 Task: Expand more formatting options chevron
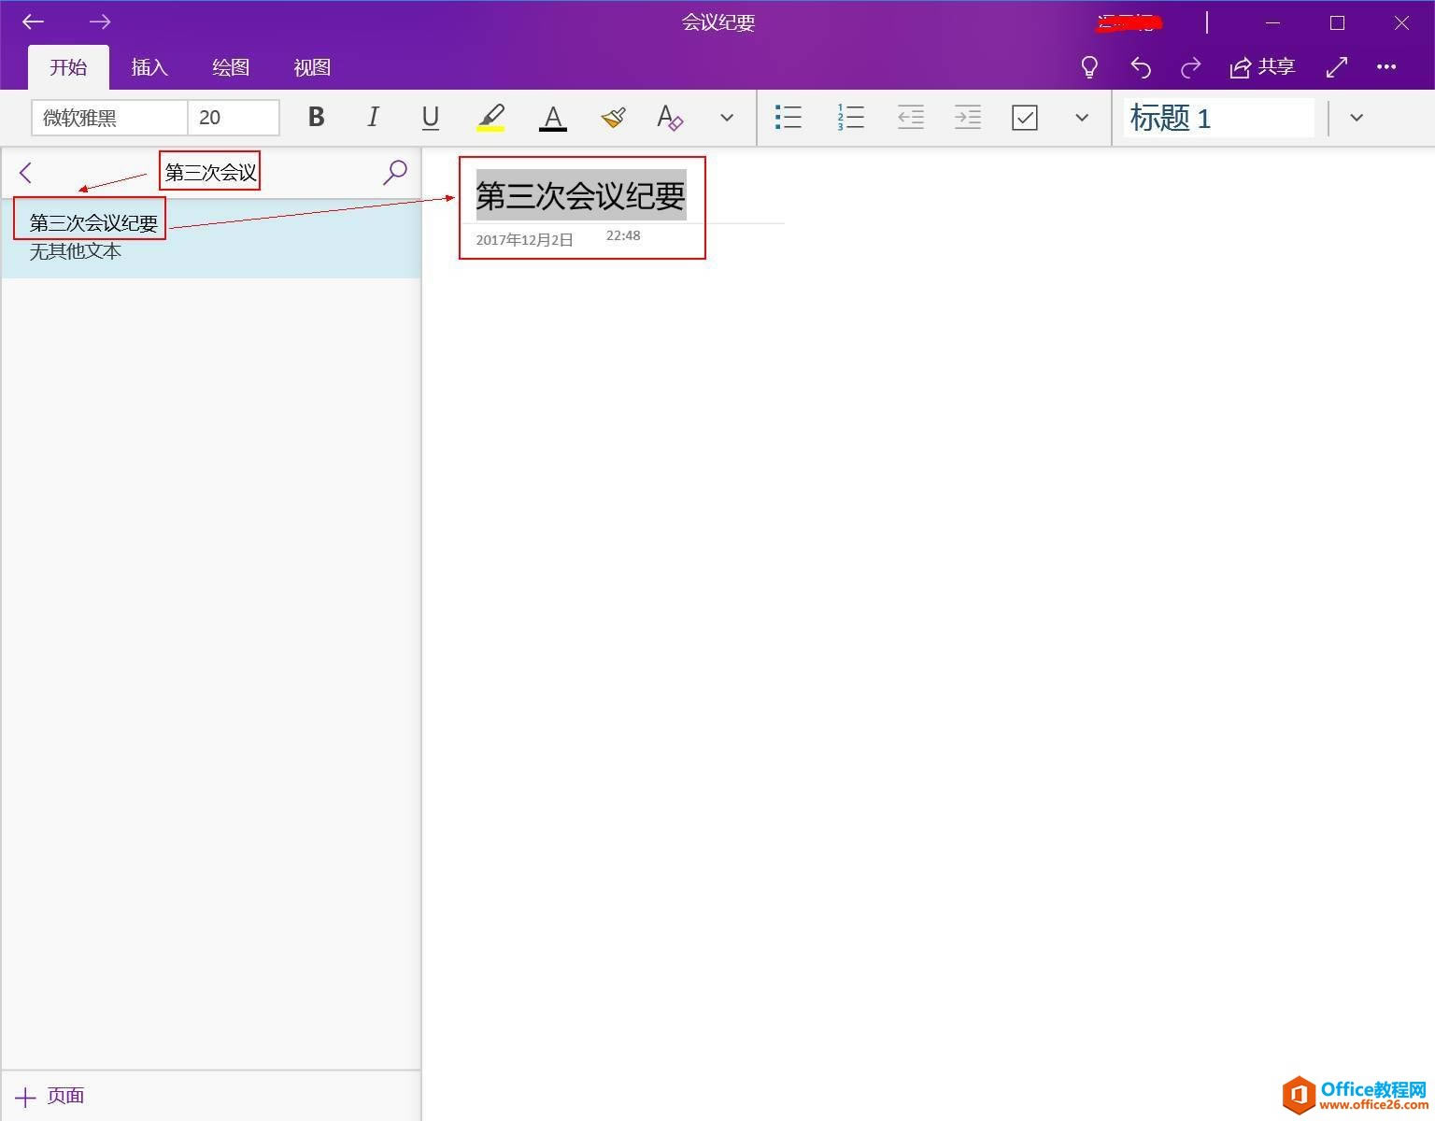[727, 118]
